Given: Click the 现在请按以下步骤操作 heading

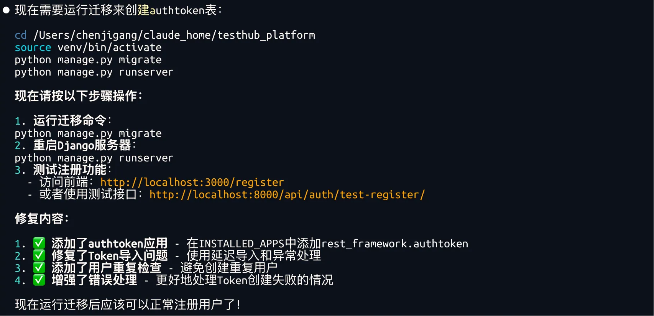Looking at the screenshot, I should 78,96.
